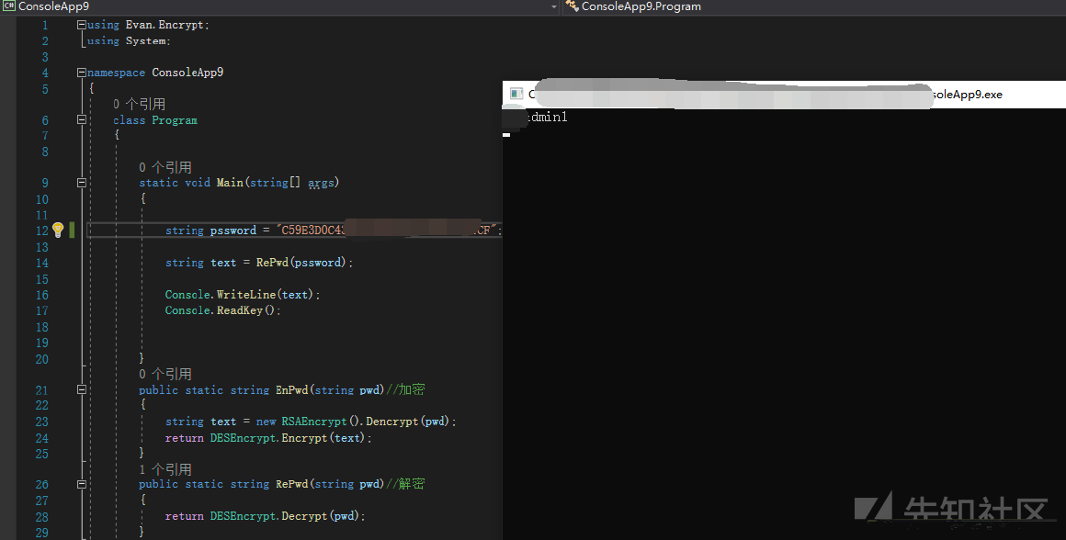1066x540 pixels.
Task: Click line number 12 in the margin
Action: [x=42, y=231]
